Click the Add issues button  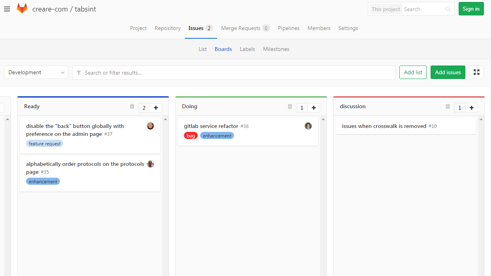448,72
